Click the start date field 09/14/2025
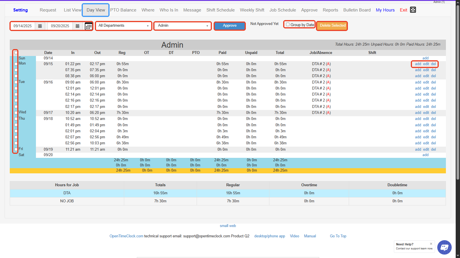This screenshot has height=258, width=460. [23, 26]
